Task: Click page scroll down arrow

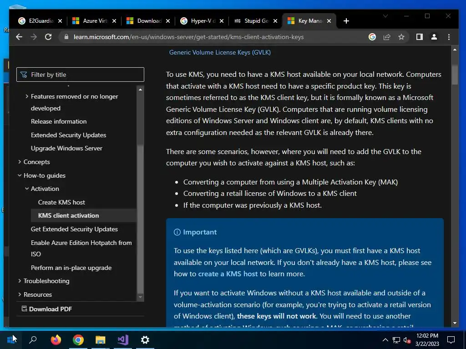Action: [x=455, y=323]
